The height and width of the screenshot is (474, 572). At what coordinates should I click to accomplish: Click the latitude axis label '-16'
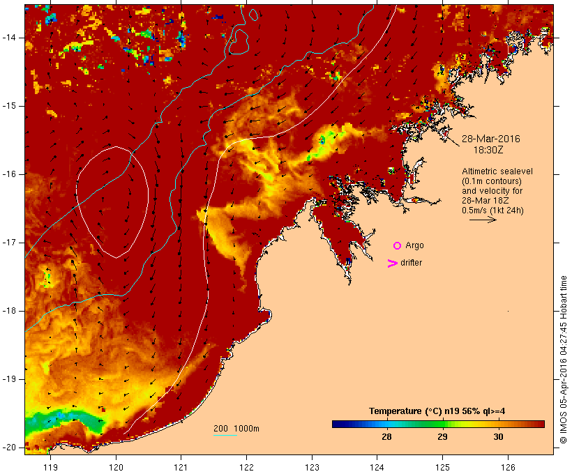point(8,174)
